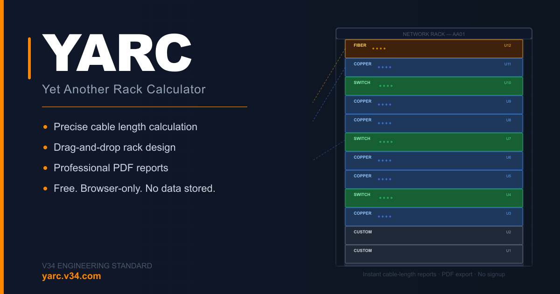Click "Free. Browser-only. No data stored." text

tap(134, 189)
